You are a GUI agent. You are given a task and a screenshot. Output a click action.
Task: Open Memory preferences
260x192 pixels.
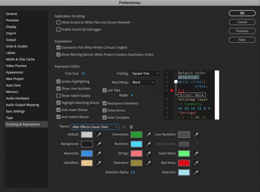click(12, 92)
